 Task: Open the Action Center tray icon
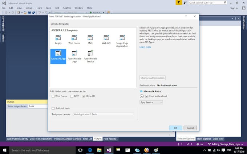tap(223, 150)
